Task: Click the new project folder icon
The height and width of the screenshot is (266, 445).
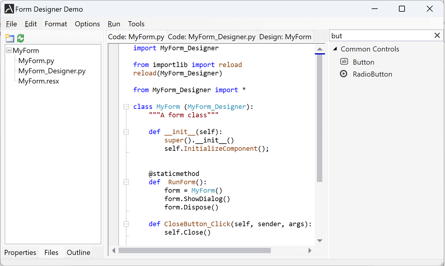Action: point(10,38)
